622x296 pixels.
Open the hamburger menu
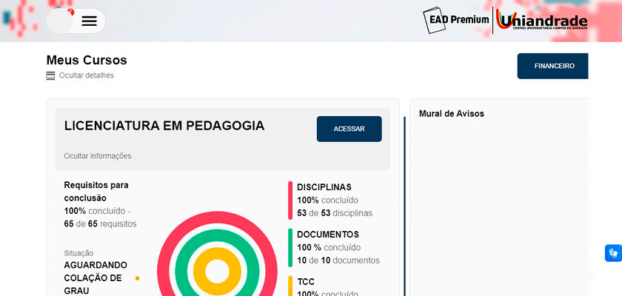[x=89, y=21]
